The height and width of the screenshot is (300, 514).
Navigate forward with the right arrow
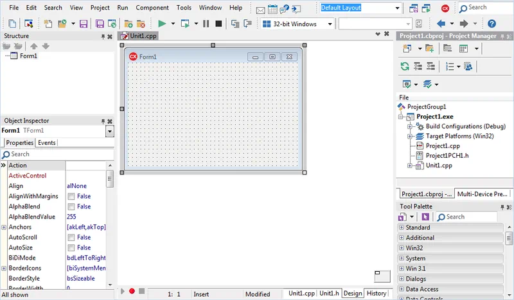[x=464, y=24]
